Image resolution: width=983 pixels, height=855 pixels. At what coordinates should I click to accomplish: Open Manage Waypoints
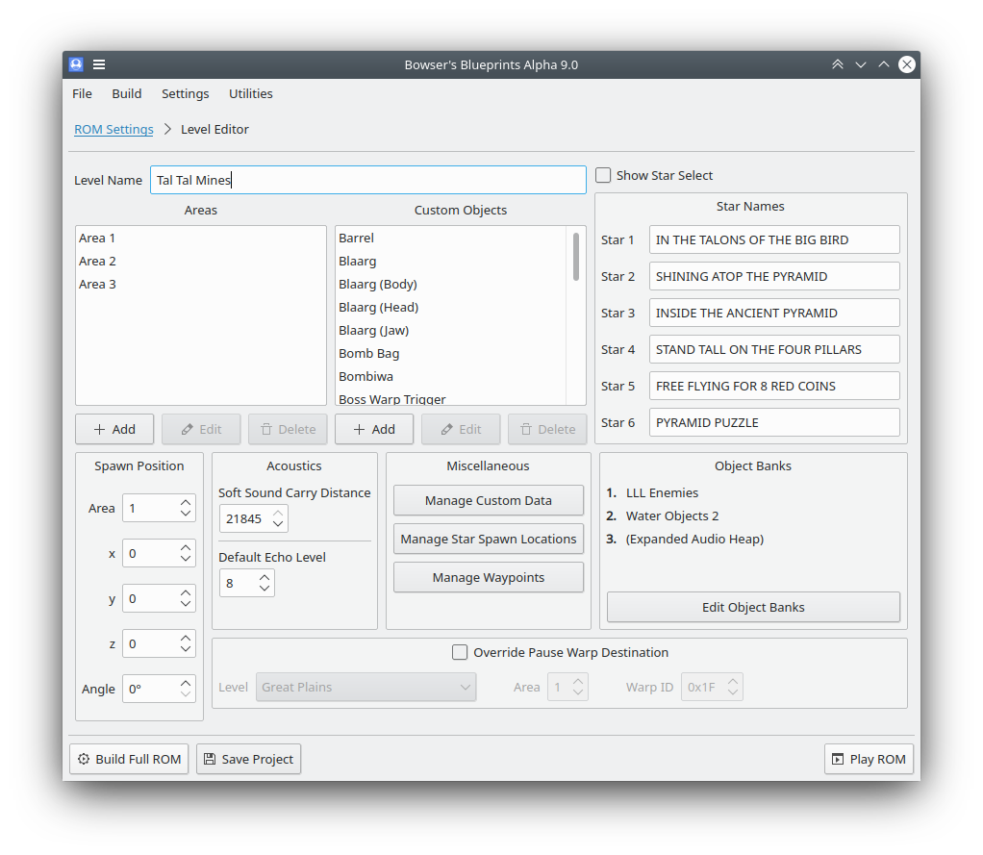coord(489,577)
